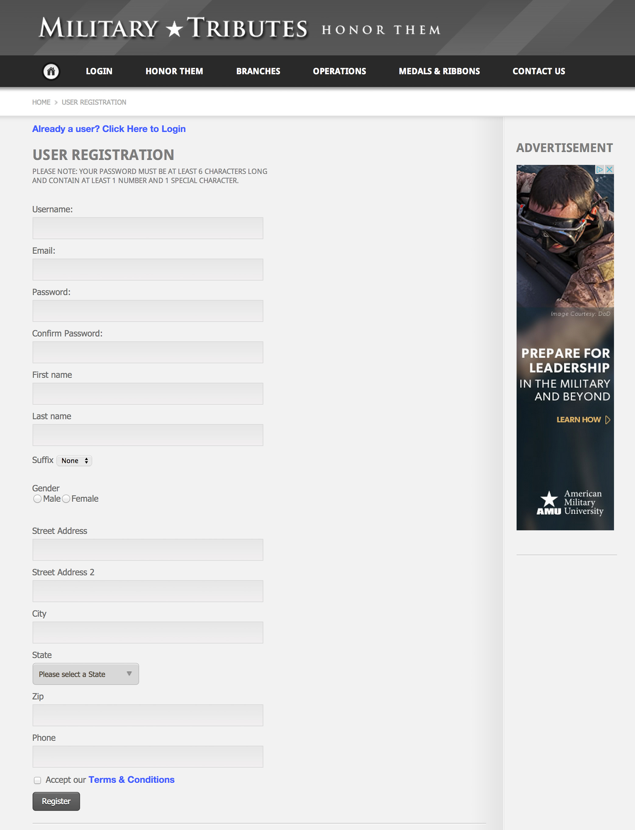Click Already a user? Click Here to Login
The height and width of the screenshot is (830, 635).
[x=109, y=129]
